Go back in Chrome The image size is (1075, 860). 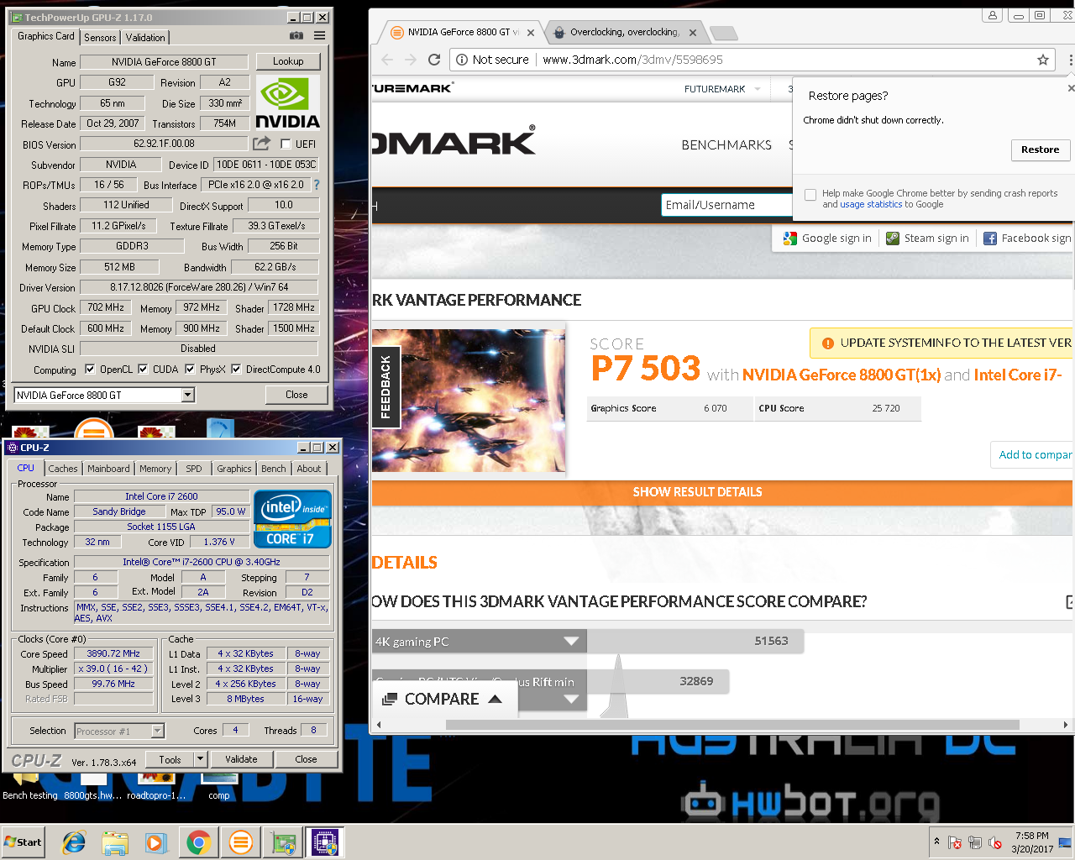[x=387, y=60]
